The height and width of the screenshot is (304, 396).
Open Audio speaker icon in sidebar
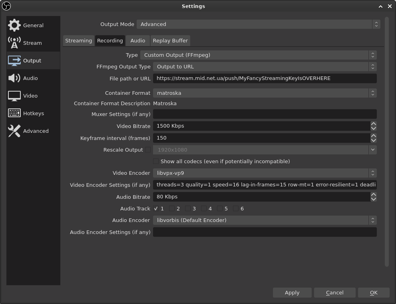[x=14, y=78]
